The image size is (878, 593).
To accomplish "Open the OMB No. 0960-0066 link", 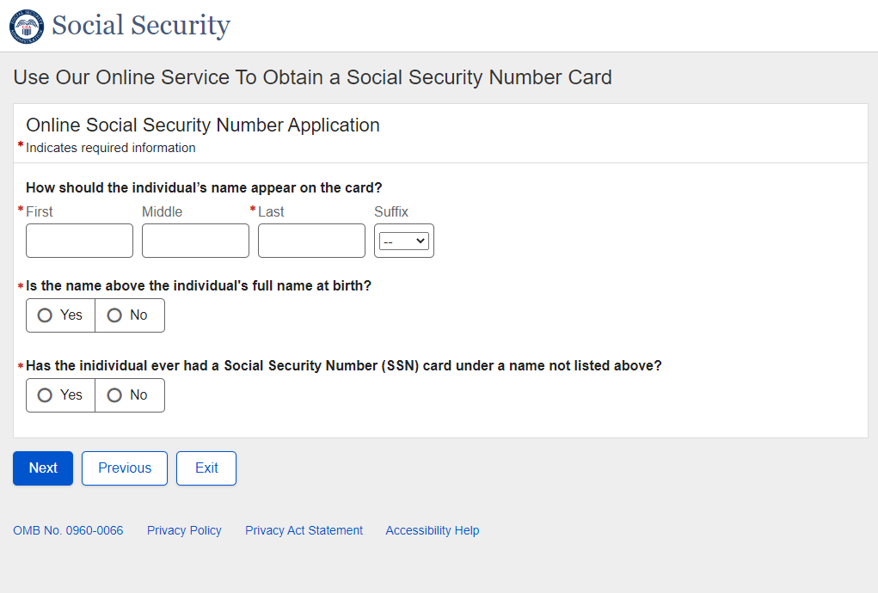I will pyautogui.click(x=68, y=530).
